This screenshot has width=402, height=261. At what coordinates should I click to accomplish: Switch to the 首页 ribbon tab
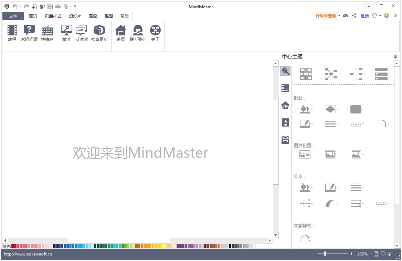click(x=33, y=16)
